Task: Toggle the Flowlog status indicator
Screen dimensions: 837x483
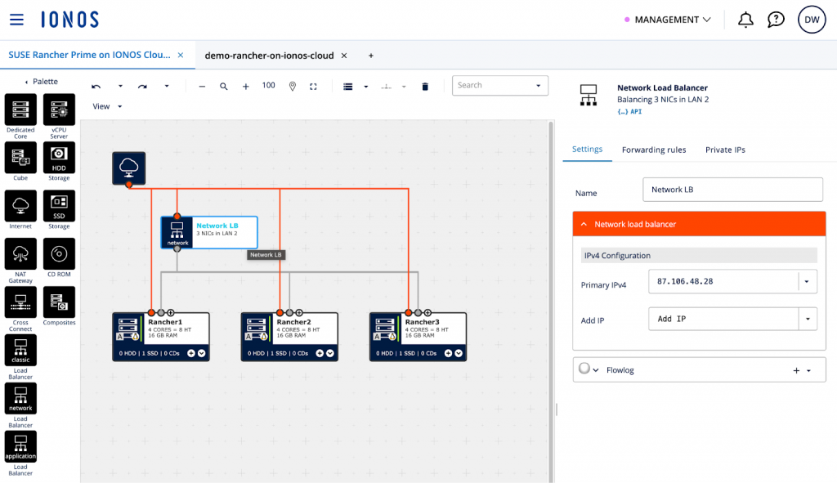Action: [x=584, y=369]
